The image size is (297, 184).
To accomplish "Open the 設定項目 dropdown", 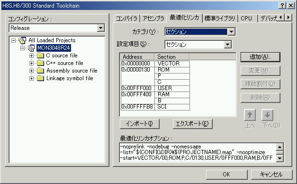I will [x=227, y=45].
